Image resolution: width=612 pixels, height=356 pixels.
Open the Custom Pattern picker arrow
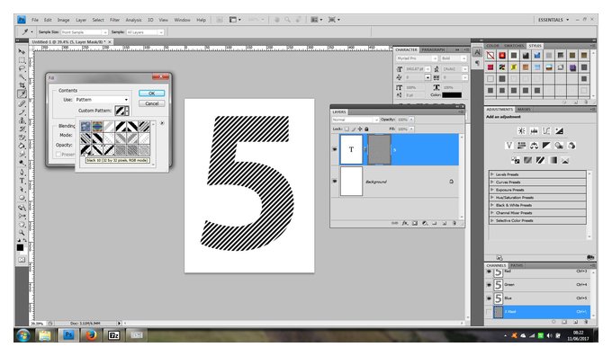[127, 111]
